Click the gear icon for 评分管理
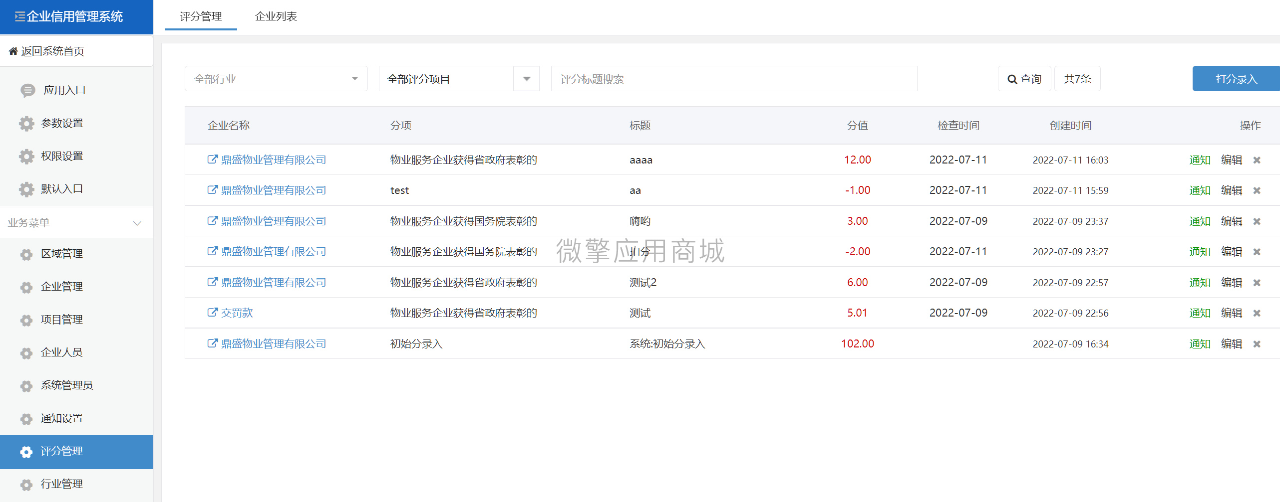This screenshot has width=1280, height=502. (26, 452)
